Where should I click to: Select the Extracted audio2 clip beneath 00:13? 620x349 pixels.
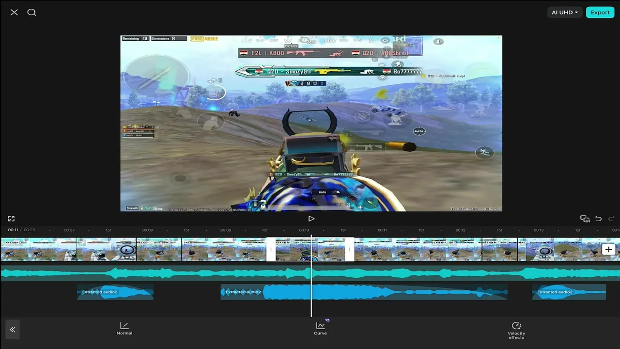[569, 292]
